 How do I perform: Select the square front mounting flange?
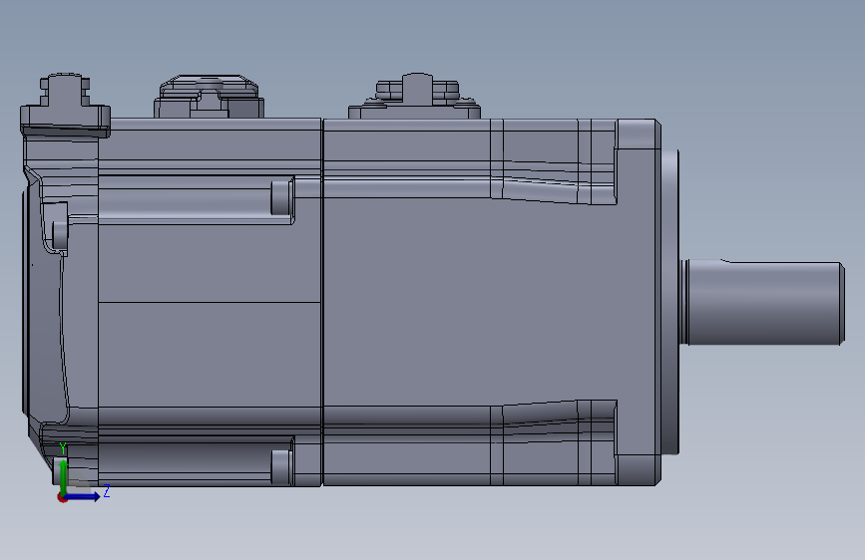(639, 302)
